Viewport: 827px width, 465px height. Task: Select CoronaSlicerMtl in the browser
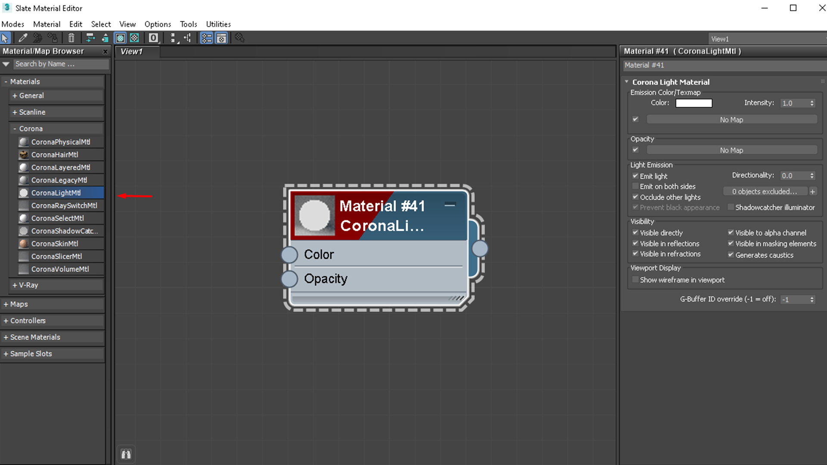[x=61, y=256]
